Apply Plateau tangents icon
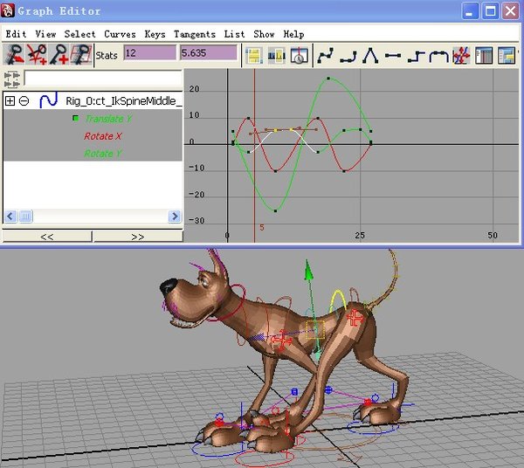 pos(438,56)
